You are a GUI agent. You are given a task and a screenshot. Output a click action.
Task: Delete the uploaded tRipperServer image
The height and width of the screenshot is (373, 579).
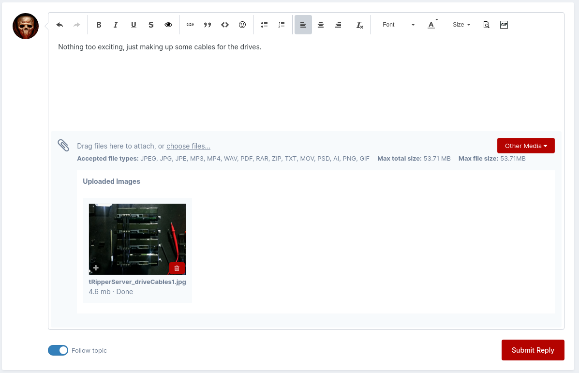coord(177,268)
